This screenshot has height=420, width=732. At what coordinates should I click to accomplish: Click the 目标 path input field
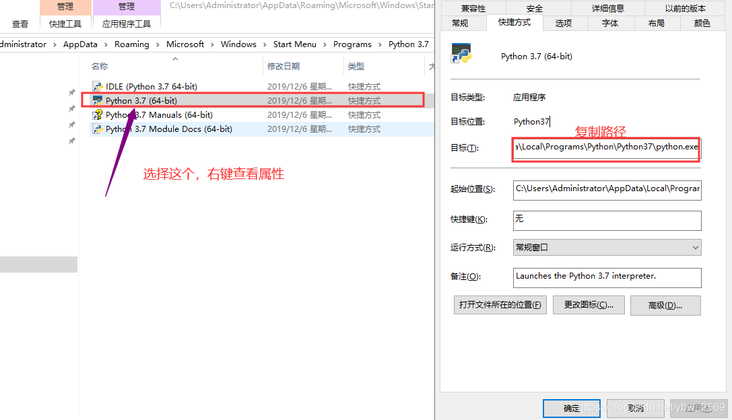[607, 147]
